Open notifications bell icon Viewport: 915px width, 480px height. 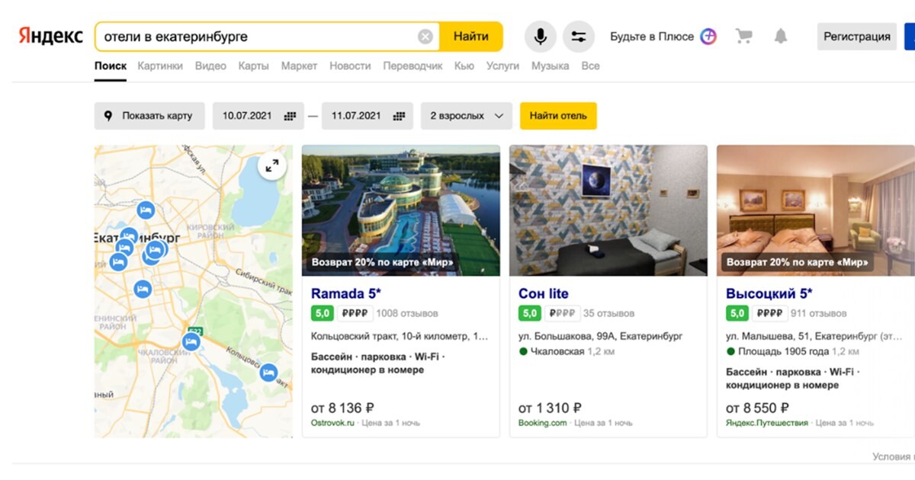pos(780,37)
